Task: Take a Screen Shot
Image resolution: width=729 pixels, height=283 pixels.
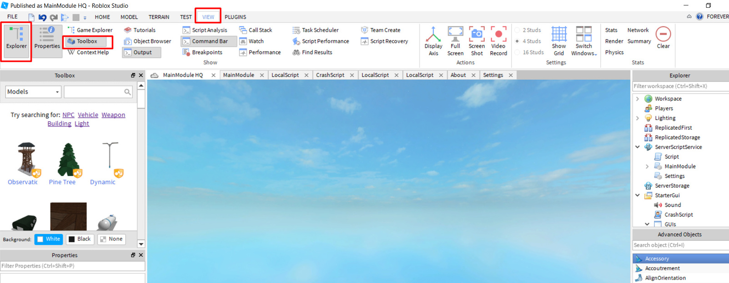Action: pyautogui.click(x=477, y=41)
